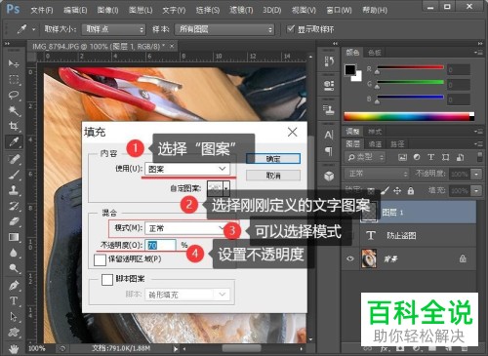This screenshot has width=488, height=356.
Task: Filter layers by type layers icon
Action: point(431,157)
